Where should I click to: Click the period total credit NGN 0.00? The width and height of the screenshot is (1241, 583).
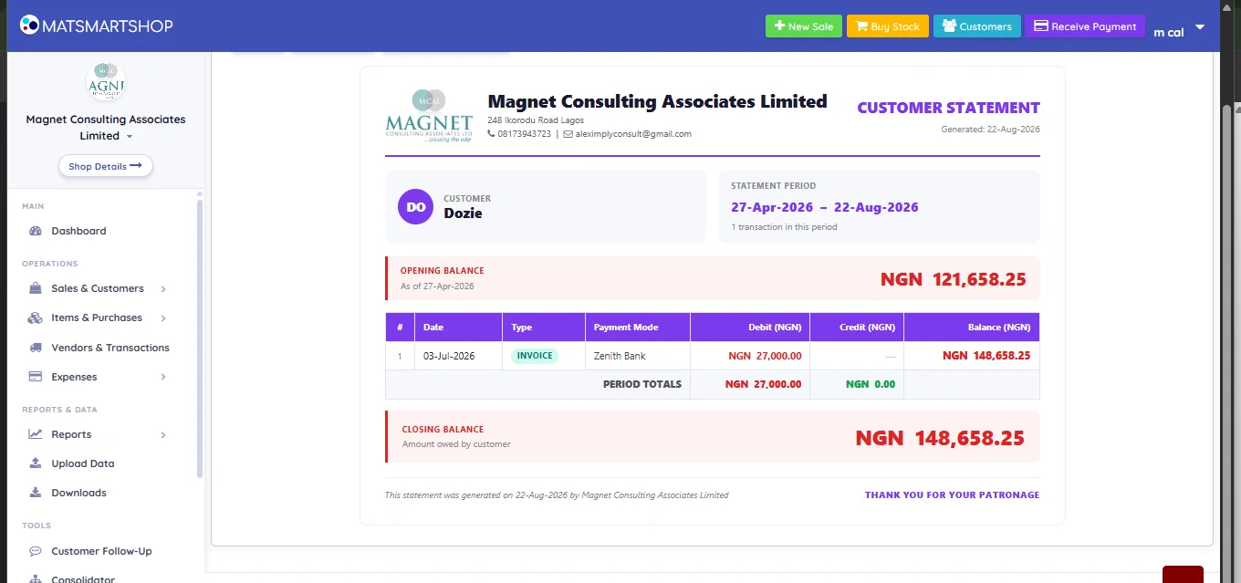(x=871, y=384)
